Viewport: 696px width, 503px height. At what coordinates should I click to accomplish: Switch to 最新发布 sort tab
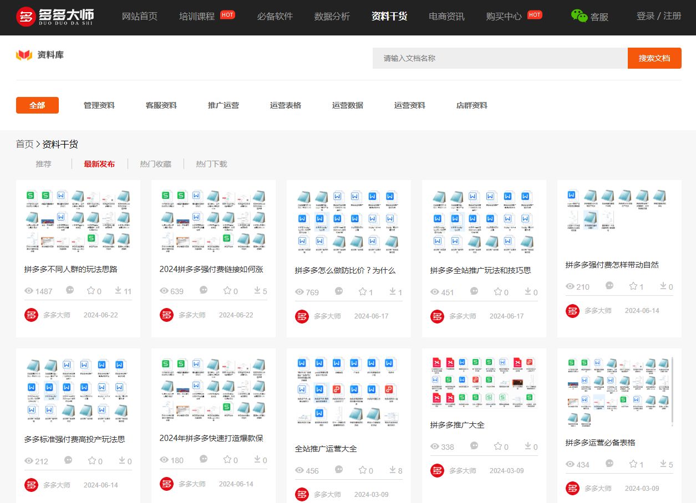tap(99, 164)
